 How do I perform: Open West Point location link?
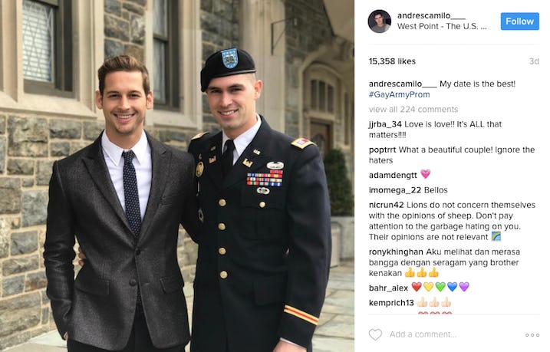[x=442, y=26]
